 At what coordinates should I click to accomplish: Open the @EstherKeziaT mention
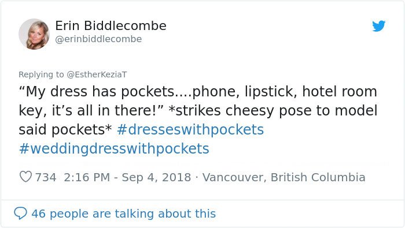pos(97,74)
